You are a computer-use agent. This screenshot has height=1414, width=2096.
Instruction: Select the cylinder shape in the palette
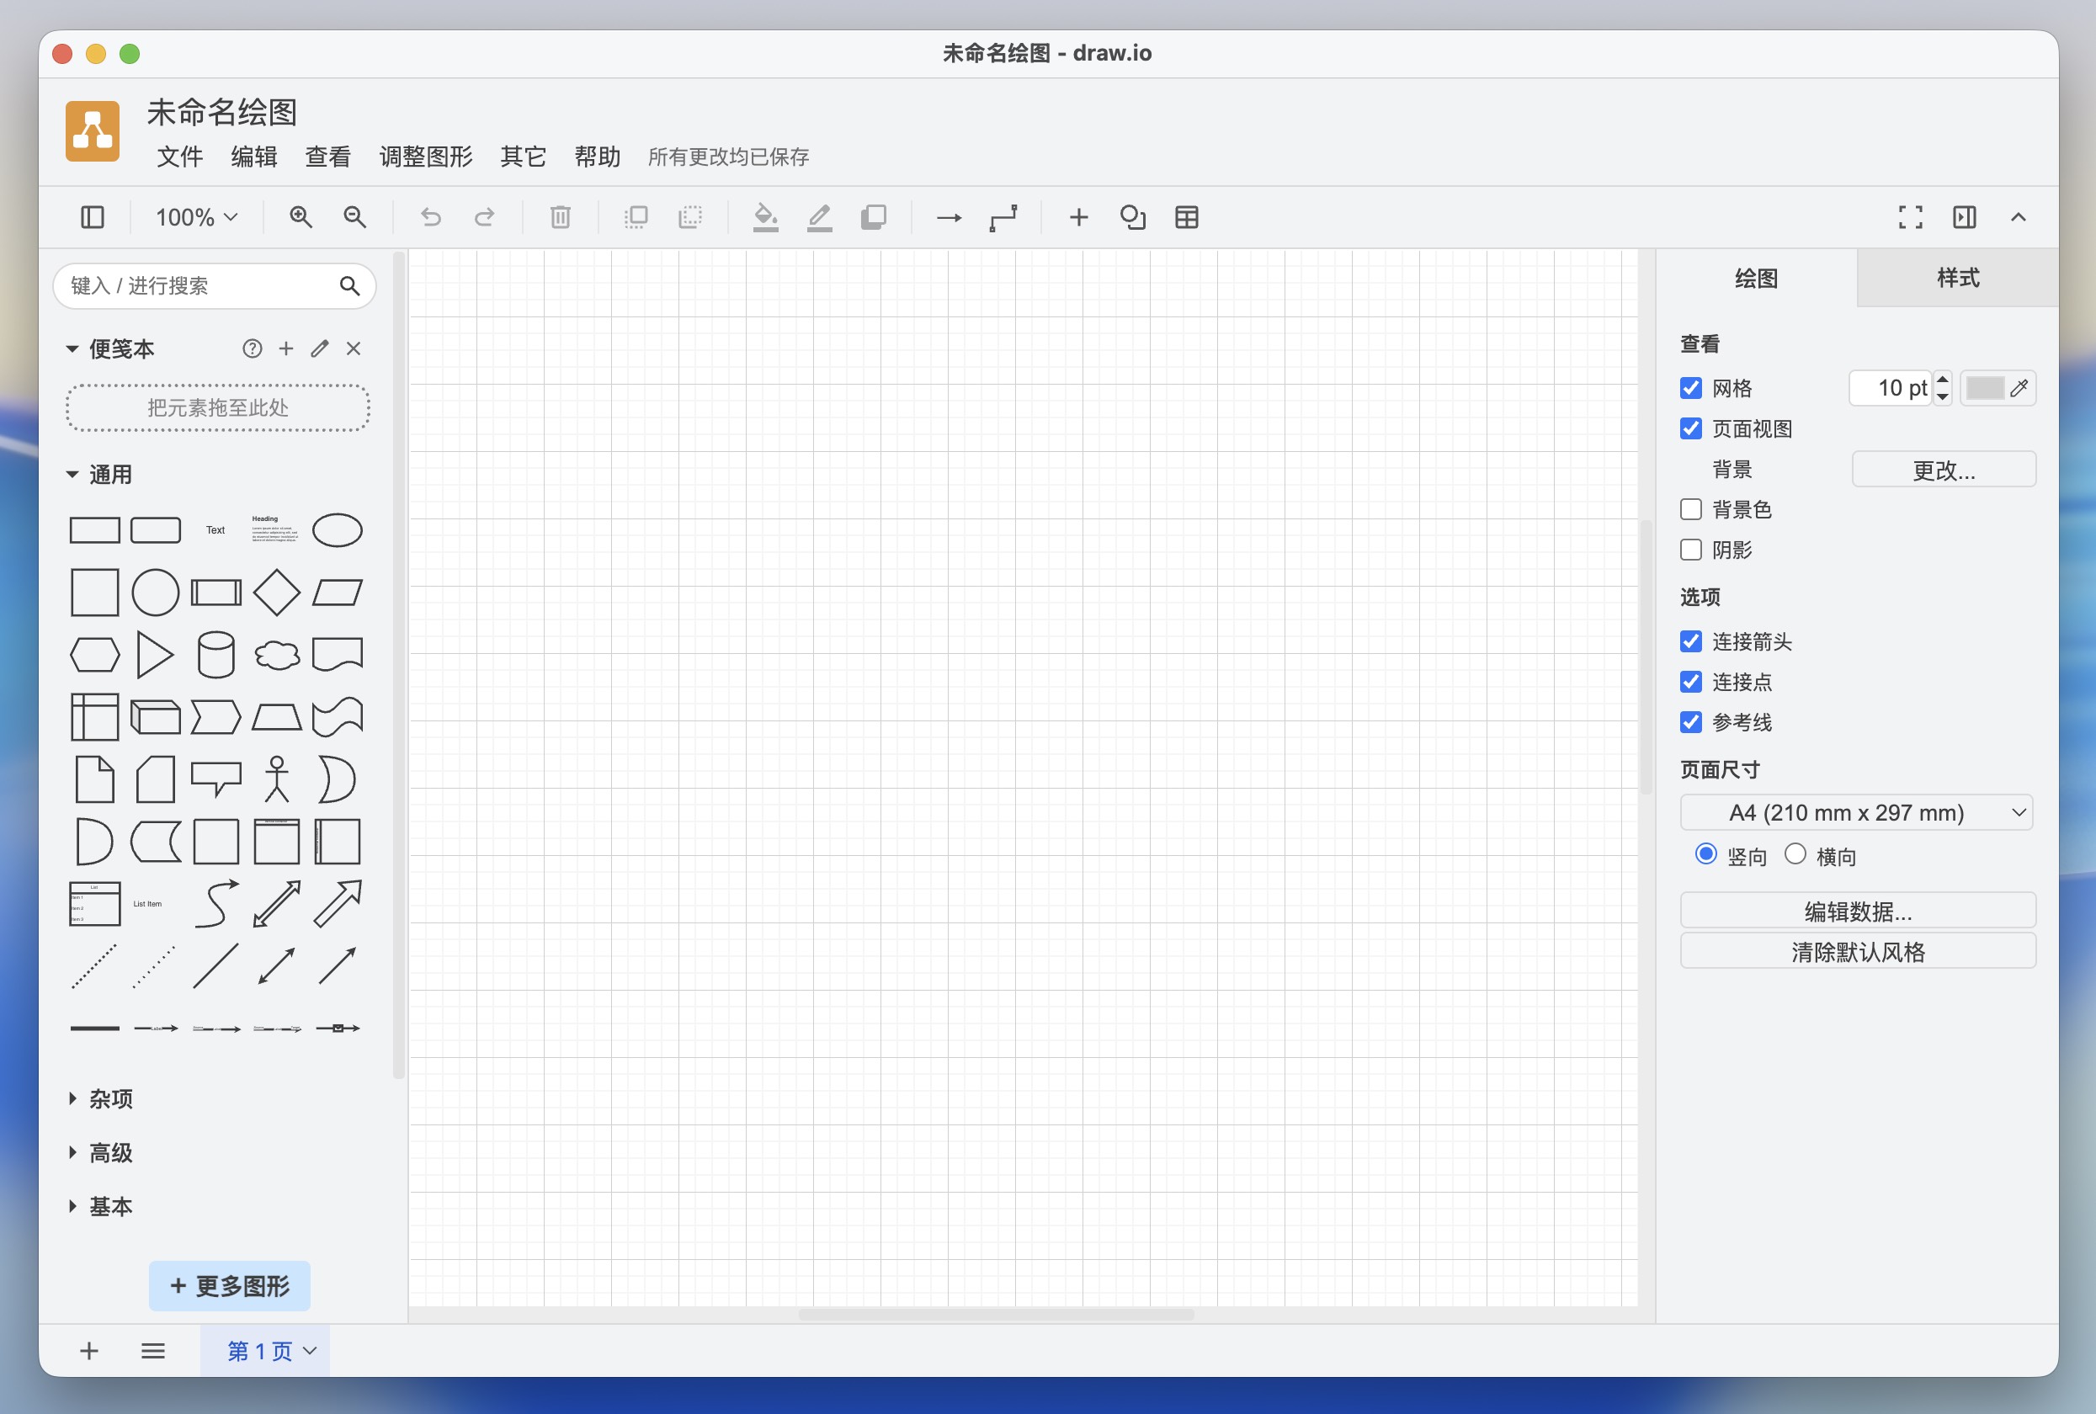click(215, 655)
